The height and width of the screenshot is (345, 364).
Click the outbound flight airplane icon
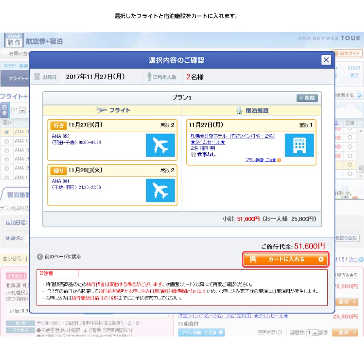coord(160,145)
